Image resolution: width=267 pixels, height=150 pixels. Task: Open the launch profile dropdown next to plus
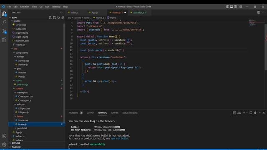coord(247,113)
